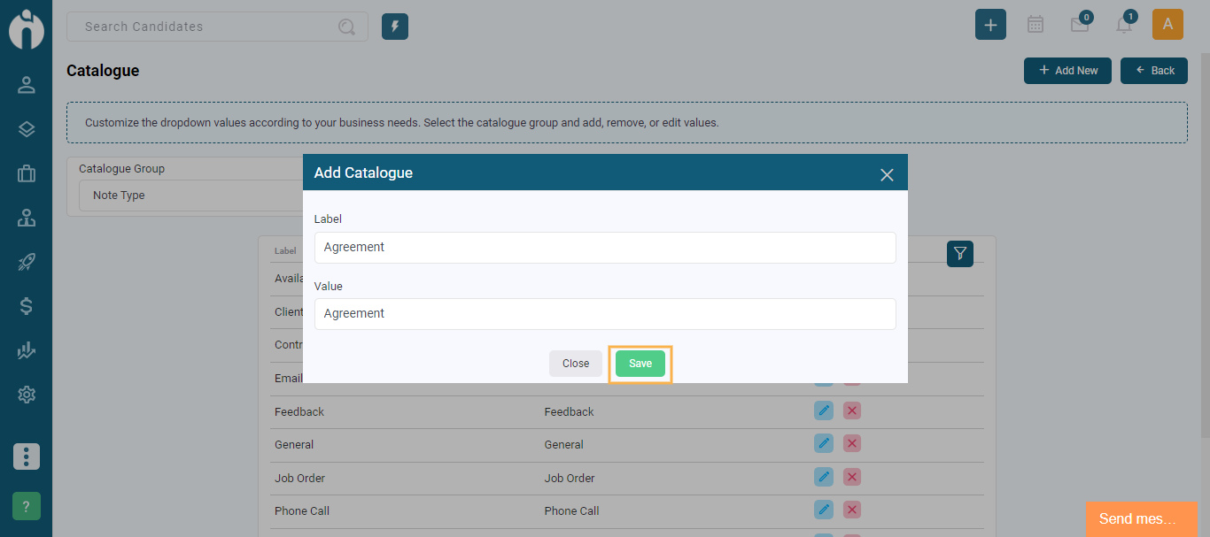The height and width of the screenshot is (537, 1210).
Task: Click the 'Customize the dropdown values' description text
Action: click(402, 123)
